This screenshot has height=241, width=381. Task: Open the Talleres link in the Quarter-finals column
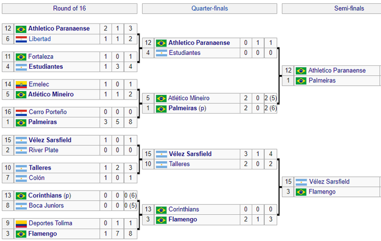point(180,164)
